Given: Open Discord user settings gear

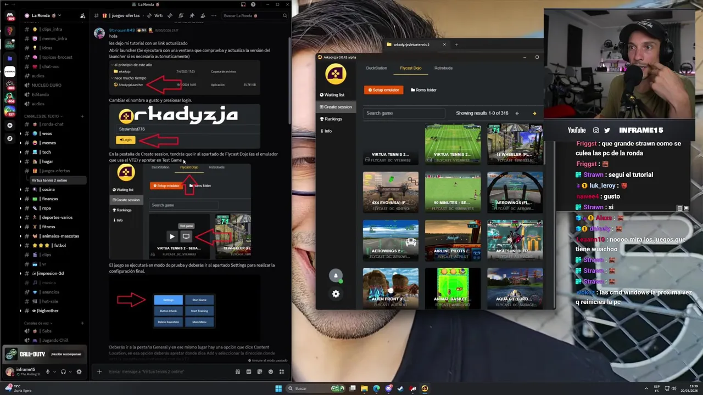Looking at the screenshot, I should (79, 371).
